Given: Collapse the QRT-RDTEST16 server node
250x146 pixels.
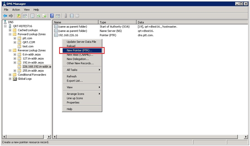Looking at the screenshot, I should 5,26.
